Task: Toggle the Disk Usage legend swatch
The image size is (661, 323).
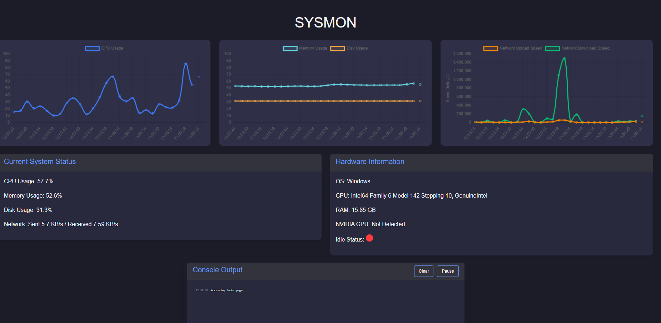Action: pyautogui.click(x=338, y=48)
